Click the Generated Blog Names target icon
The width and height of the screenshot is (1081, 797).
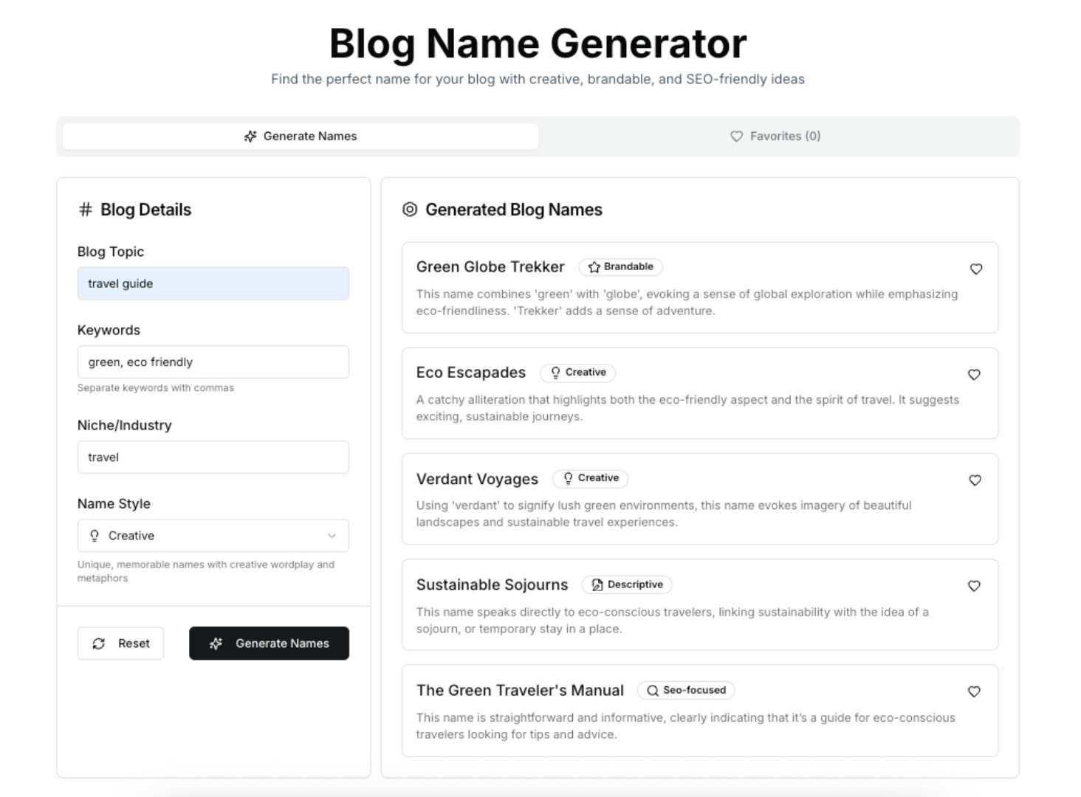(410, 210)
